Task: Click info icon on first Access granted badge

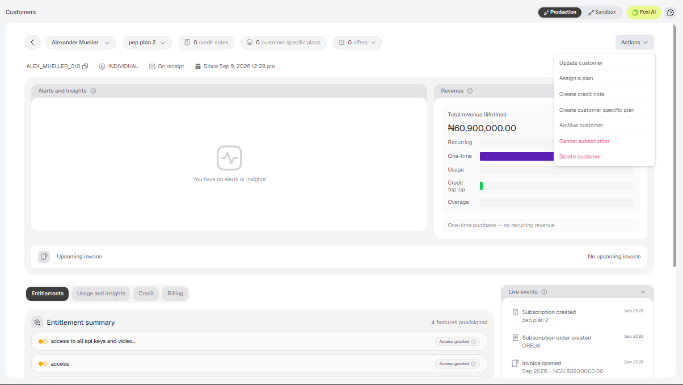Action: click(x=474, y=342)
